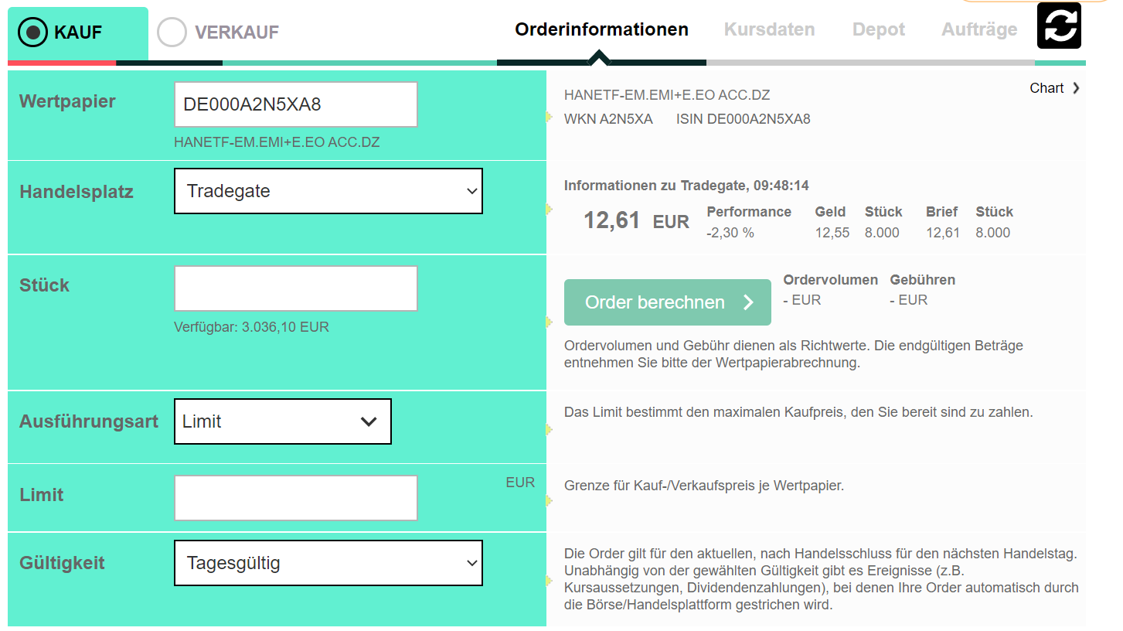Open the Handelsplatz dropdown showing Tradegate
This screenshot has width=1123, height=631.
(x=328, y=191)
